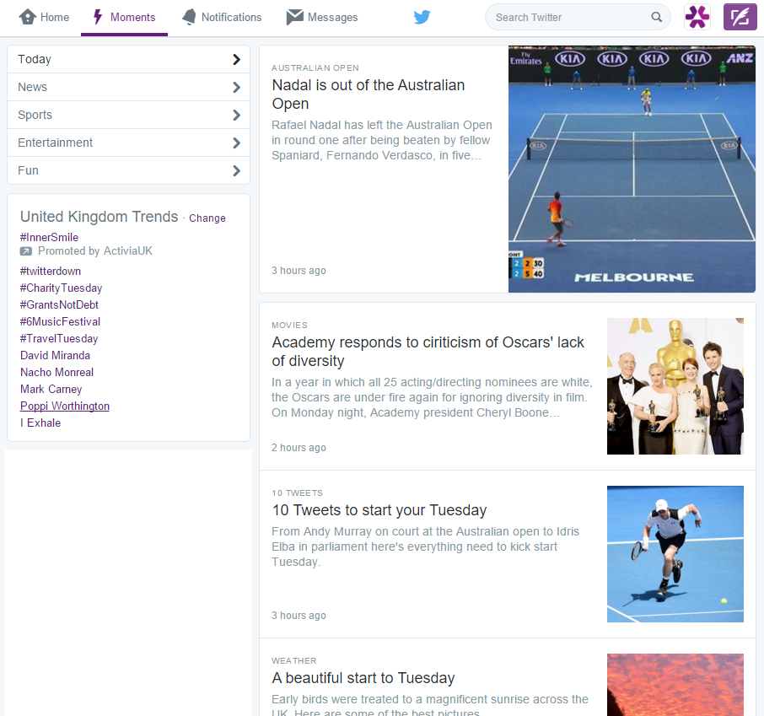Select Sports in the moments list
Viewport: 764px width, 716px height.
(x=129, y=115)
